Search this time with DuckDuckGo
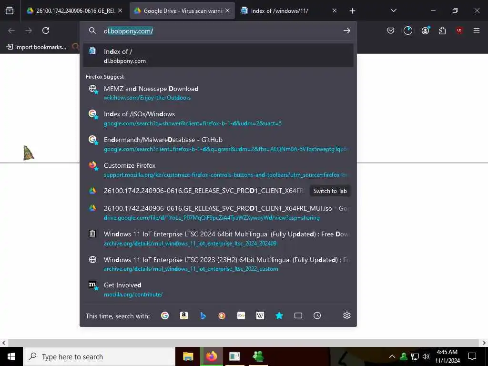 click(x=222, y=315)
